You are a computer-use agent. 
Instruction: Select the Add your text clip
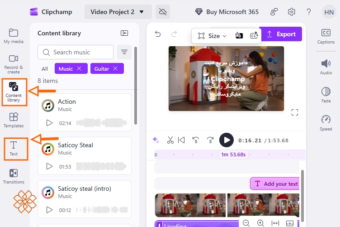click(x=275, y=184)
